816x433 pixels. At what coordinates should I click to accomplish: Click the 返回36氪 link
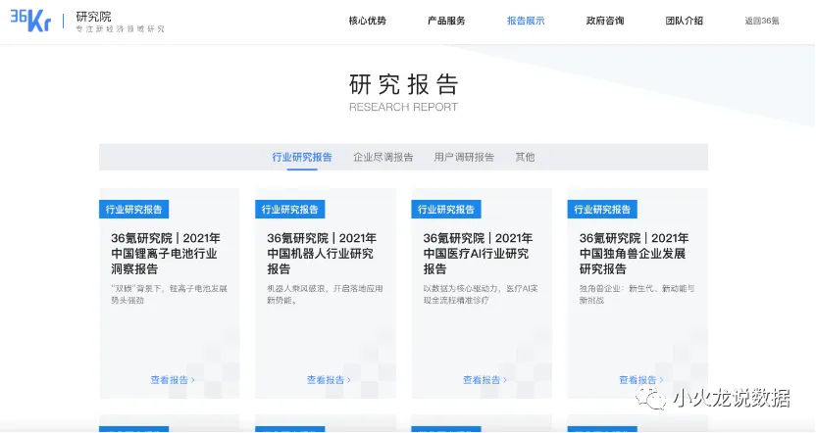(x=762, y=21)
